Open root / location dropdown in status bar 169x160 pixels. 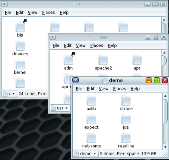pos(10,94)
